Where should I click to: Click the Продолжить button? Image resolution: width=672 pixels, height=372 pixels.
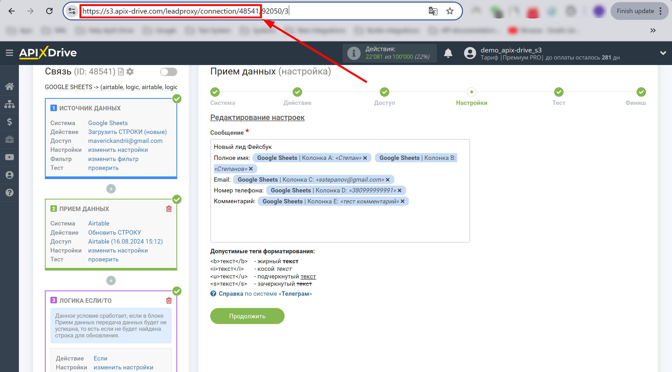click(x=247, y=316)
